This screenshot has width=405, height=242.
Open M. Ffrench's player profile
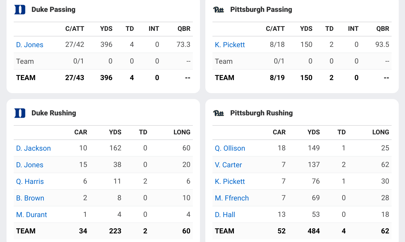tap(232, 198)
